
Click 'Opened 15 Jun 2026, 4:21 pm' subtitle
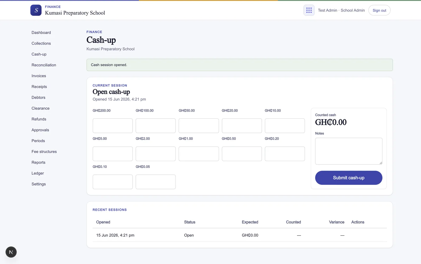119,99
